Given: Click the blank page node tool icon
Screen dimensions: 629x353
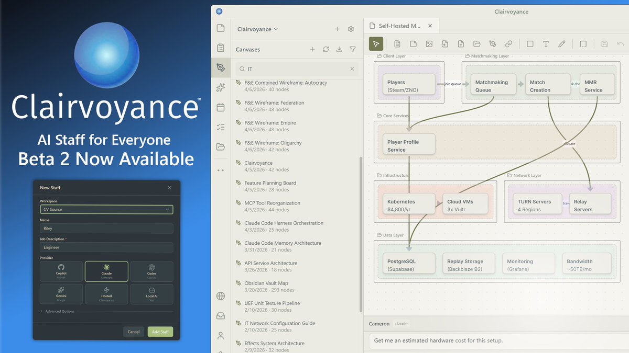Looking at the screenshot, I should pos(413,44).
